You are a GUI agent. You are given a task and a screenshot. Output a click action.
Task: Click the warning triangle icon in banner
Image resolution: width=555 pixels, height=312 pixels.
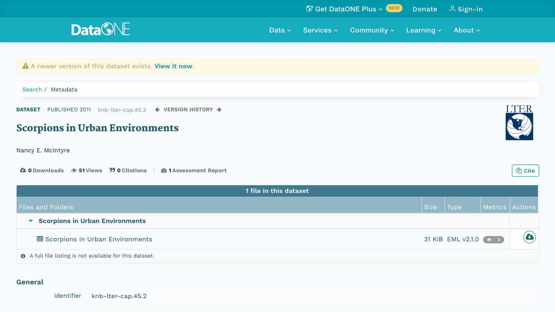(26, 66)
